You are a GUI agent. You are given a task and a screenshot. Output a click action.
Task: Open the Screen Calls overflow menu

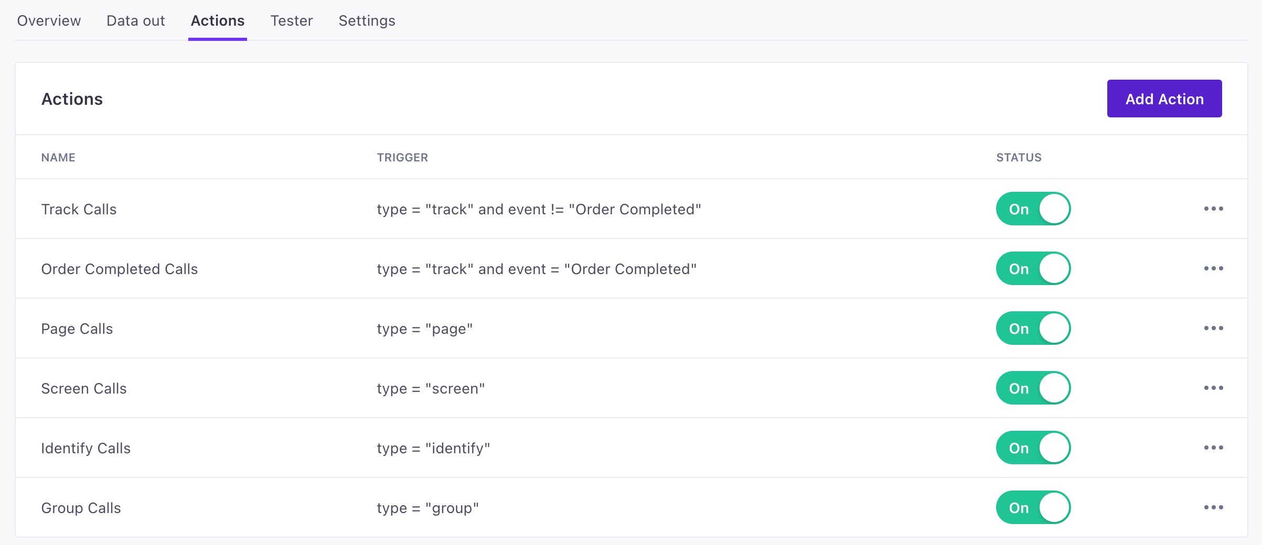tap(1213, 388)
